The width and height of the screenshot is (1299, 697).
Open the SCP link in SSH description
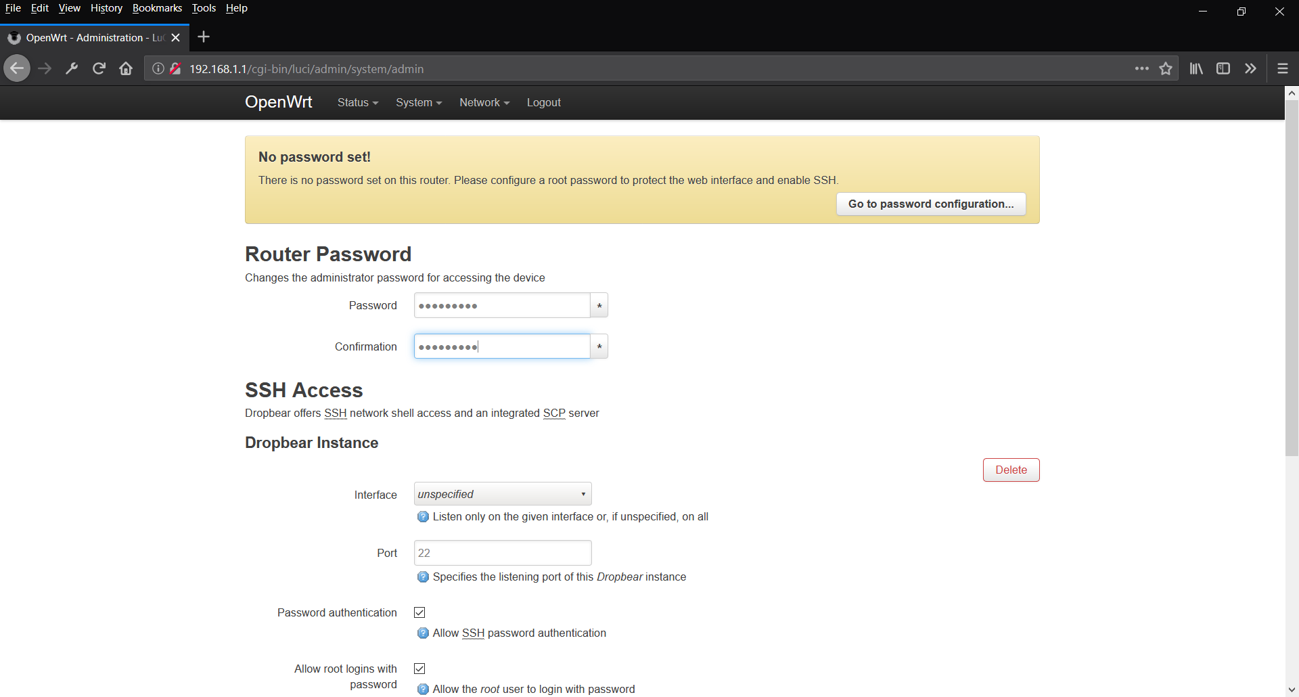pyautogui.click(x=553, y=413)
